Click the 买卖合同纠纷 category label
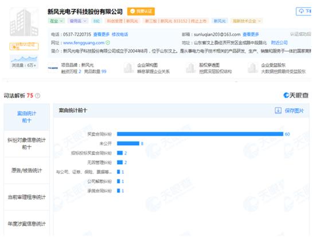This screenshot has height=237, width=320. [99, 134]
